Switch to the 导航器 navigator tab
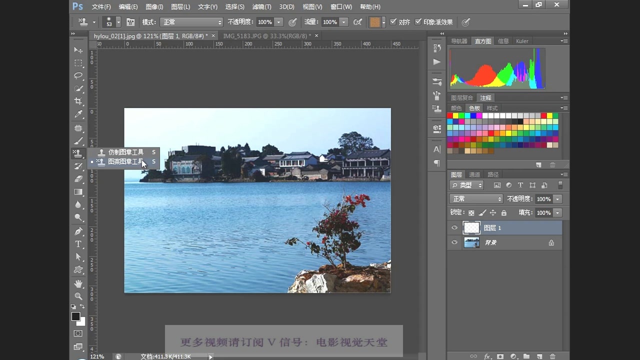The height and width of the screenshot is (360, 640). click(x=459, y=41)
